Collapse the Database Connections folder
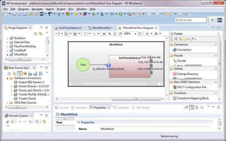The height and width of the screenshot is (141, 226). 7,78
